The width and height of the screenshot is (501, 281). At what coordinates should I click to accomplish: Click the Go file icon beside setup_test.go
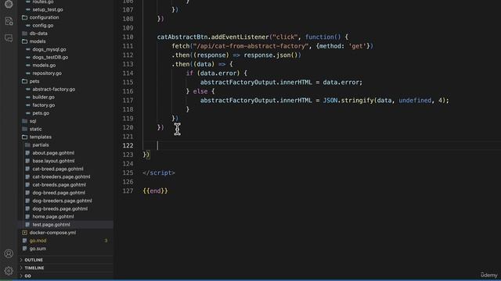point(28,9)
